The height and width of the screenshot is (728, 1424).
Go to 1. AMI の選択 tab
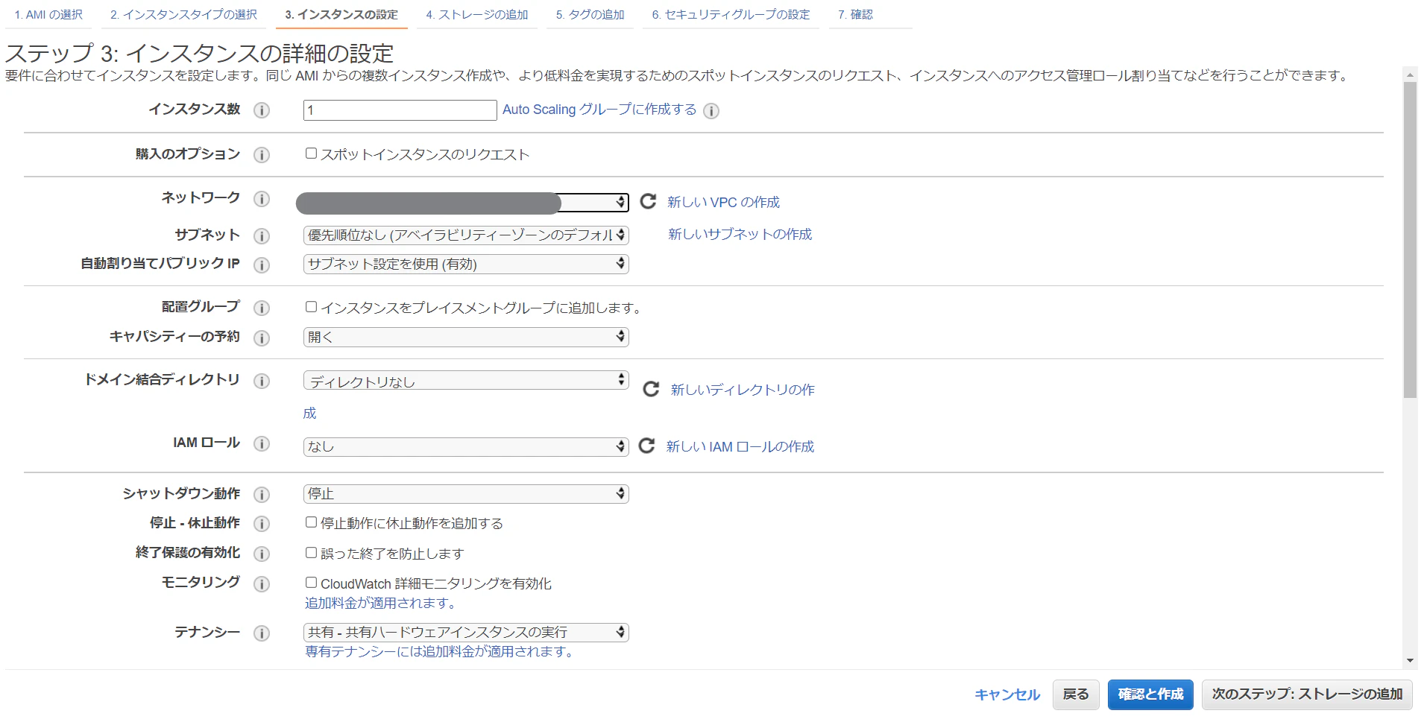[48, 15]
